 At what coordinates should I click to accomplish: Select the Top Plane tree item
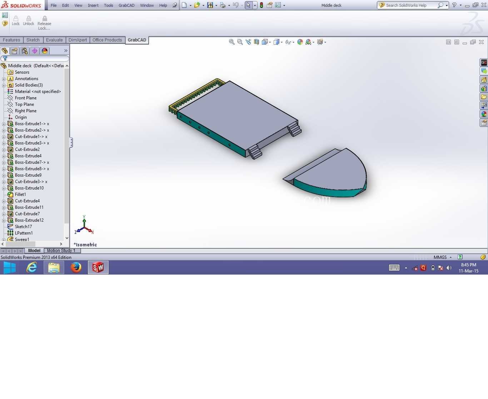click(24, 104)
